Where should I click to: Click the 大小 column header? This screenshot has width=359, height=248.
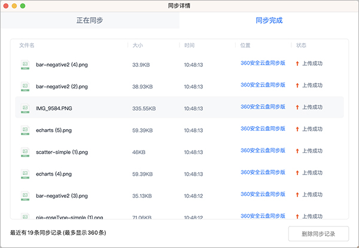click(x=138, y=45)
